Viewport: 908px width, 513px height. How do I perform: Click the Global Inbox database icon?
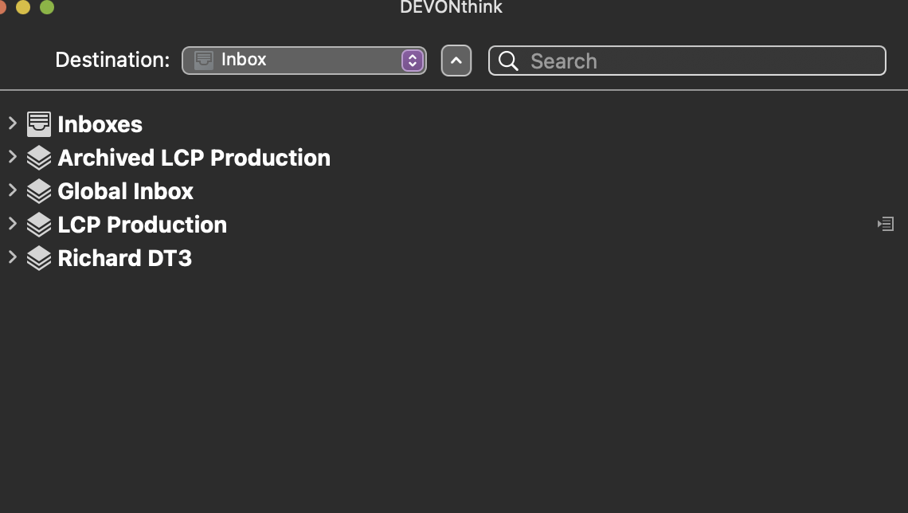39,191
